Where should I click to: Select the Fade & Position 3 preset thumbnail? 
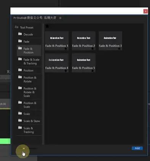coord(110,41)
